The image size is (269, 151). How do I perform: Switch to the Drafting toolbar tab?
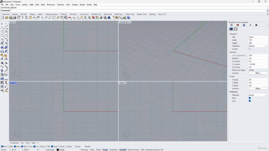coord(152,14)
